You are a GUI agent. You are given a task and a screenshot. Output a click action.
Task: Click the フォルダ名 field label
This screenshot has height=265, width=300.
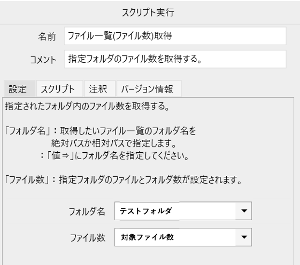point(87,212)
